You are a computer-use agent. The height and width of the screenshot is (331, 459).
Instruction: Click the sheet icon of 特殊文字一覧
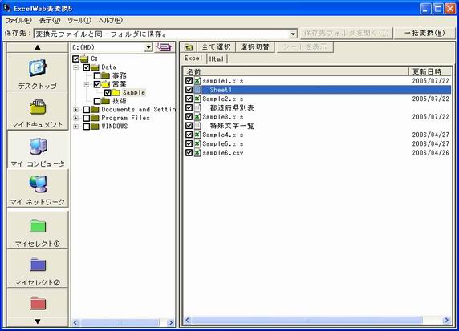pos(197,126)
